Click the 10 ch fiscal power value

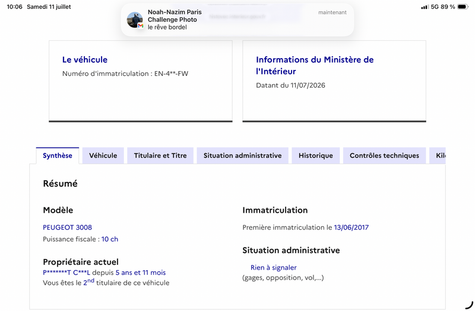(x=110, y=239)
